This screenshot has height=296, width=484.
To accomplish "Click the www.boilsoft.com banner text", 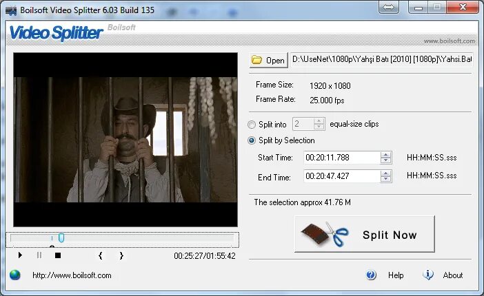I will [x=449, y=41].
